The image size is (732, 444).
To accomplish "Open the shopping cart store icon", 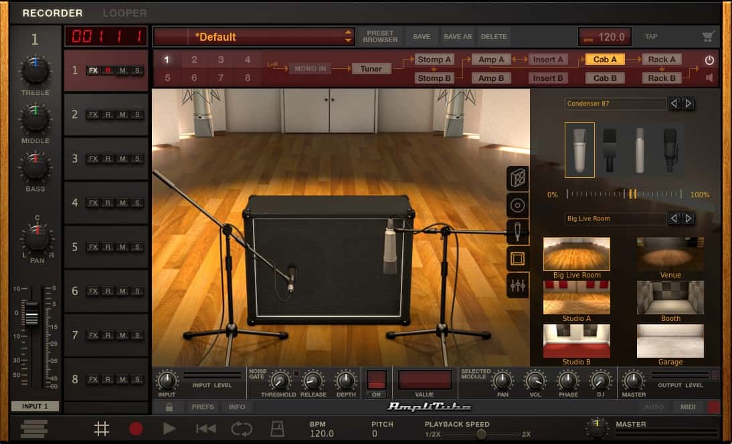I will coord(707,37).
